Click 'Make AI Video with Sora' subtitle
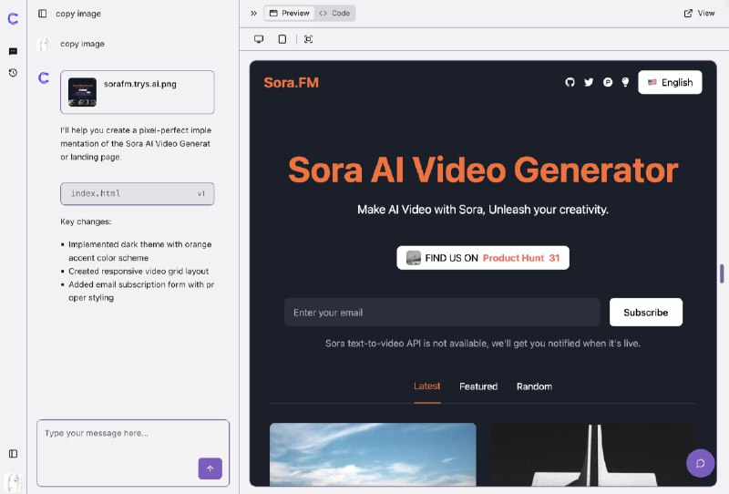 (483, 210)
